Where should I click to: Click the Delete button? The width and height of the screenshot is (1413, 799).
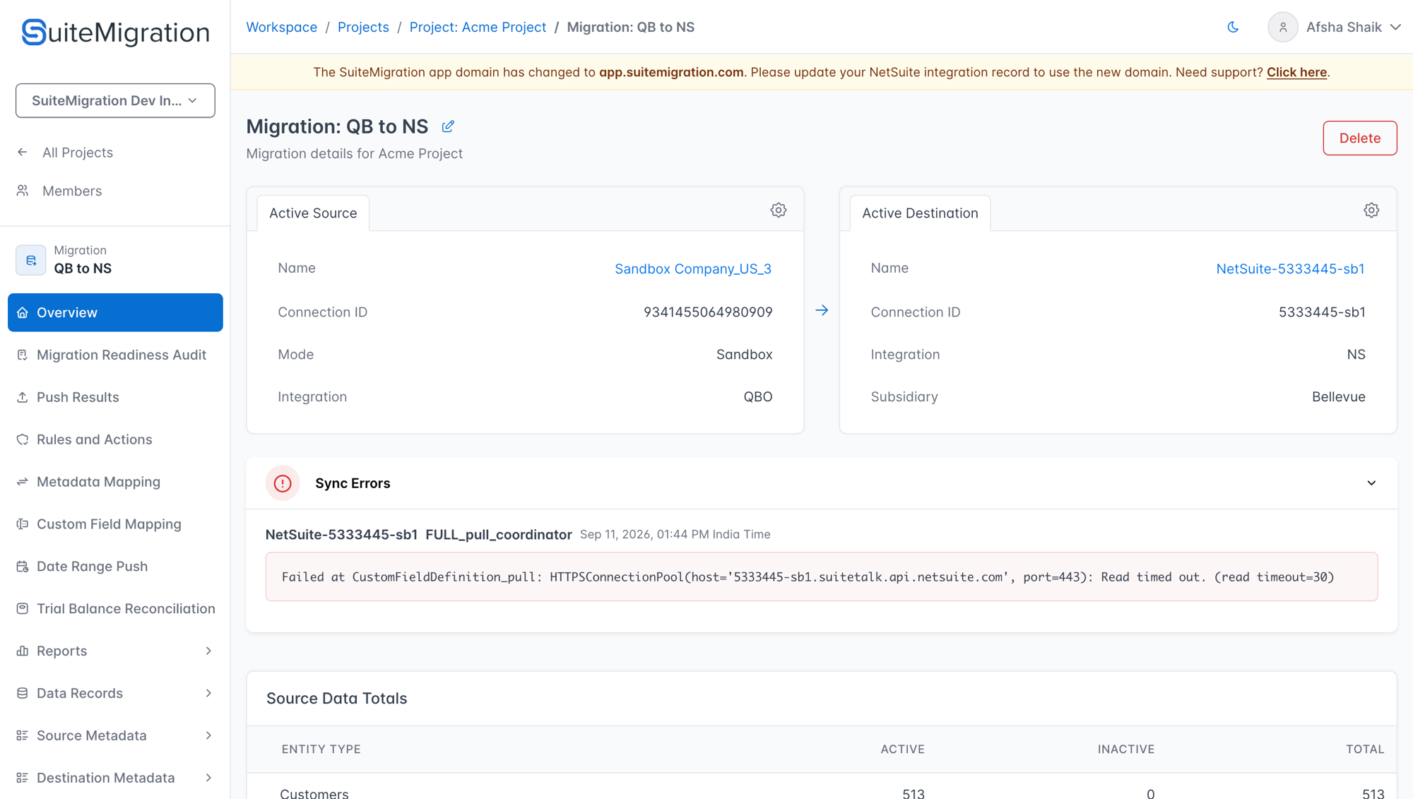pyautogui.click(x=1359, y=138)
